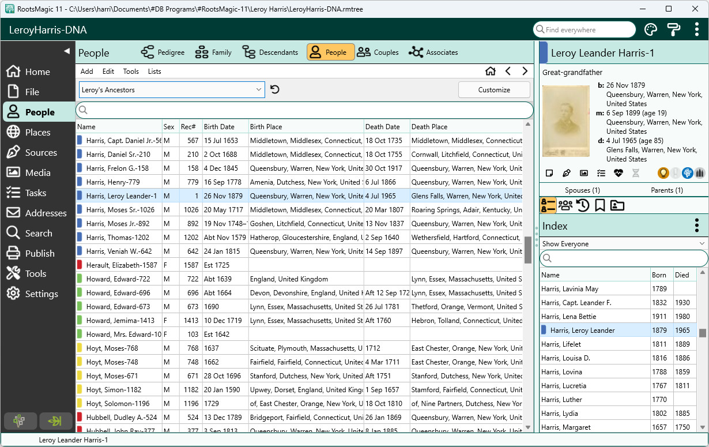The image size is (709, 447).
Task: Go to Home in the sidebar
Action: [x=38, y=72]
